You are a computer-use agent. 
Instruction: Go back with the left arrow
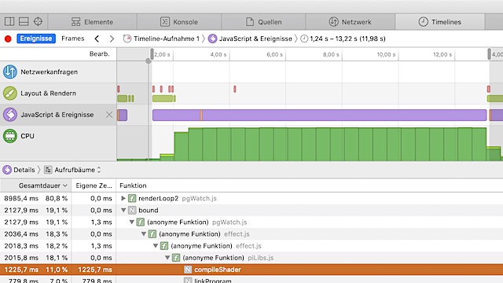coord(97,39)
